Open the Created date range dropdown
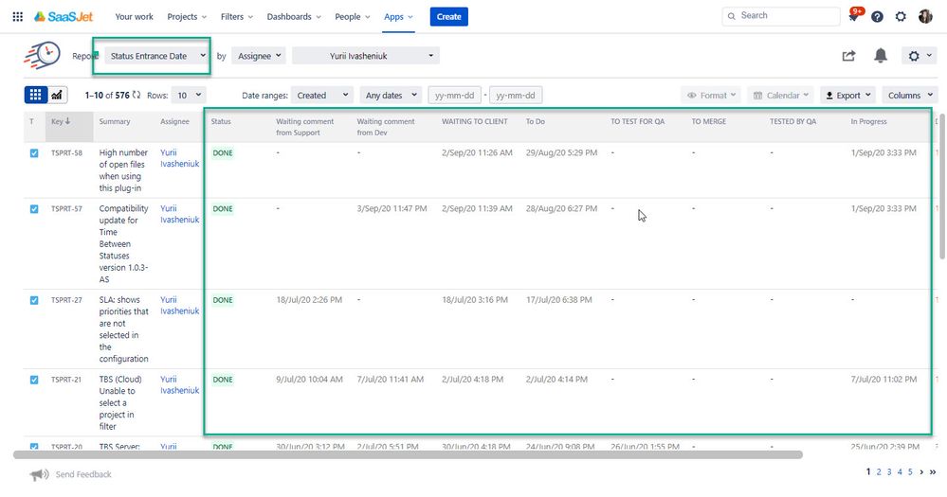 (x=322, y=95)
